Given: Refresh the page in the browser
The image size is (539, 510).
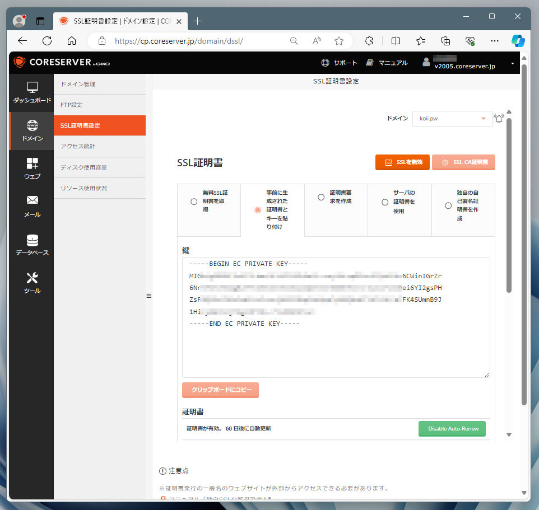Looking at the screenshot, I should pyautogui.click(x=47, y=41).
